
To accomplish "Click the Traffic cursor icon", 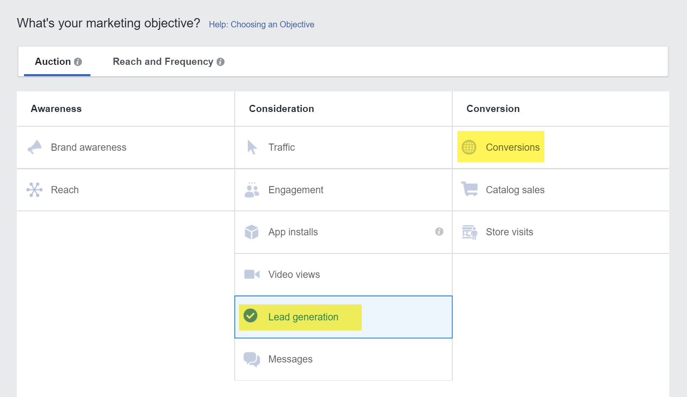I will pos(252,147).
